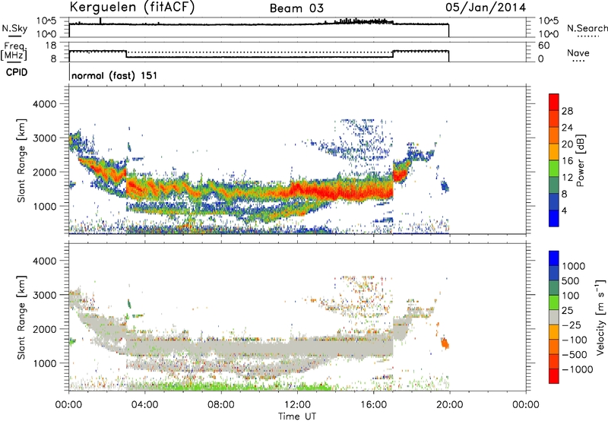Click the '12:00' time axis label

[297, 405]
